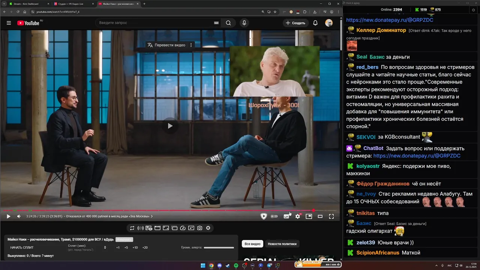
Task: Take a video screenshot with camera icon
Action: click(199, 228)
